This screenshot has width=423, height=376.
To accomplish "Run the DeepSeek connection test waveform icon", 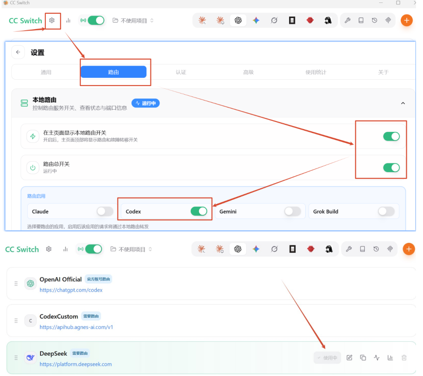I will (x=377, y=358).
